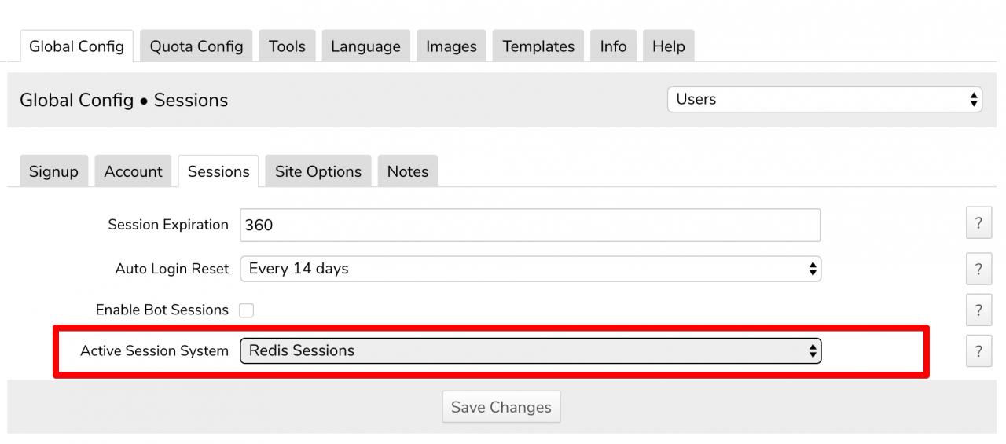Open the Users section dropdown
The image size is (1006, 444).
pos(824,100)
